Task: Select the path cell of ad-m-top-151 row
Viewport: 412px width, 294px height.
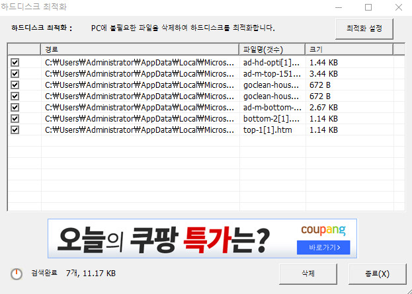Action: pyautogui.click(x=140, y=74)
